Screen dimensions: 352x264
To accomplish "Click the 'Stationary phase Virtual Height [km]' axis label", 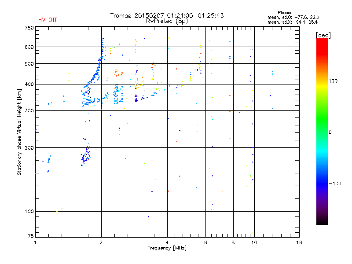I will tap(19, 132).
